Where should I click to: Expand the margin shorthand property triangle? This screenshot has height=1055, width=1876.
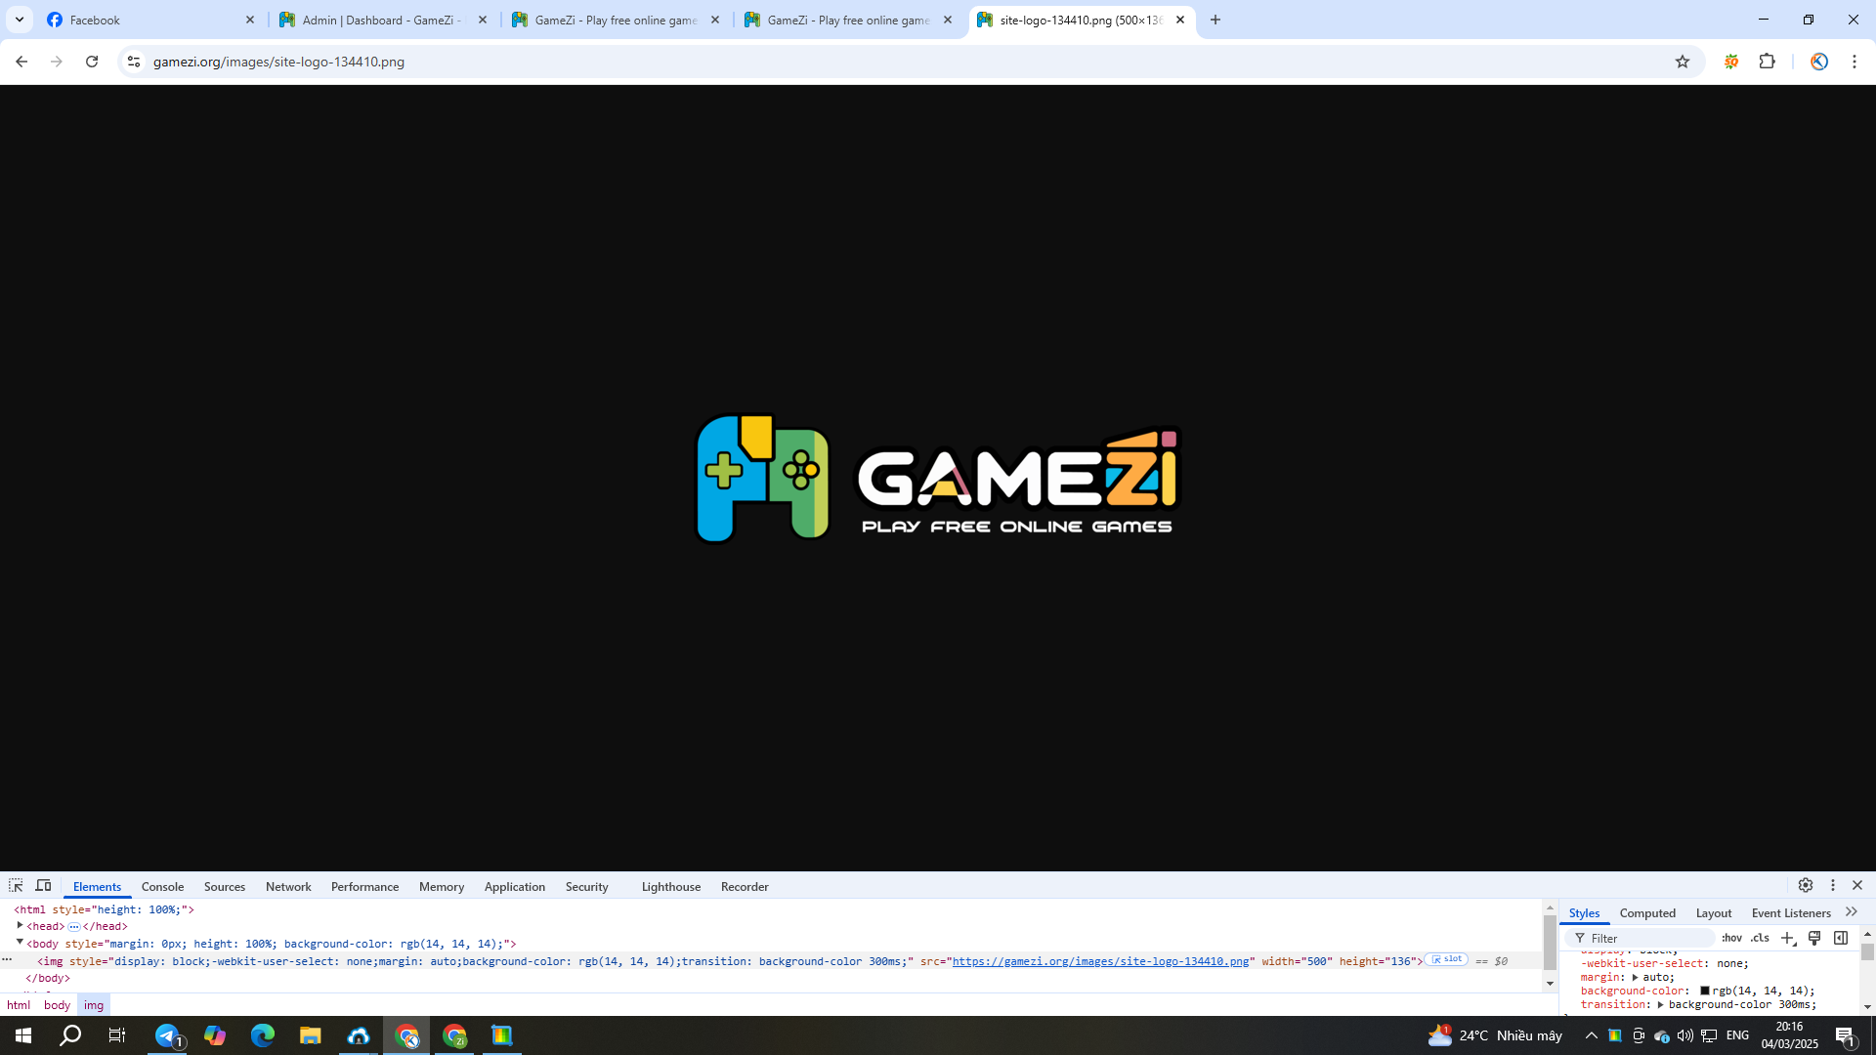click(1635, 977)
